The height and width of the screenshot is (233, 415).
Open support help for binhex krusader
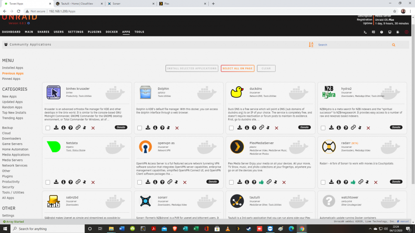tap(71, 128)
